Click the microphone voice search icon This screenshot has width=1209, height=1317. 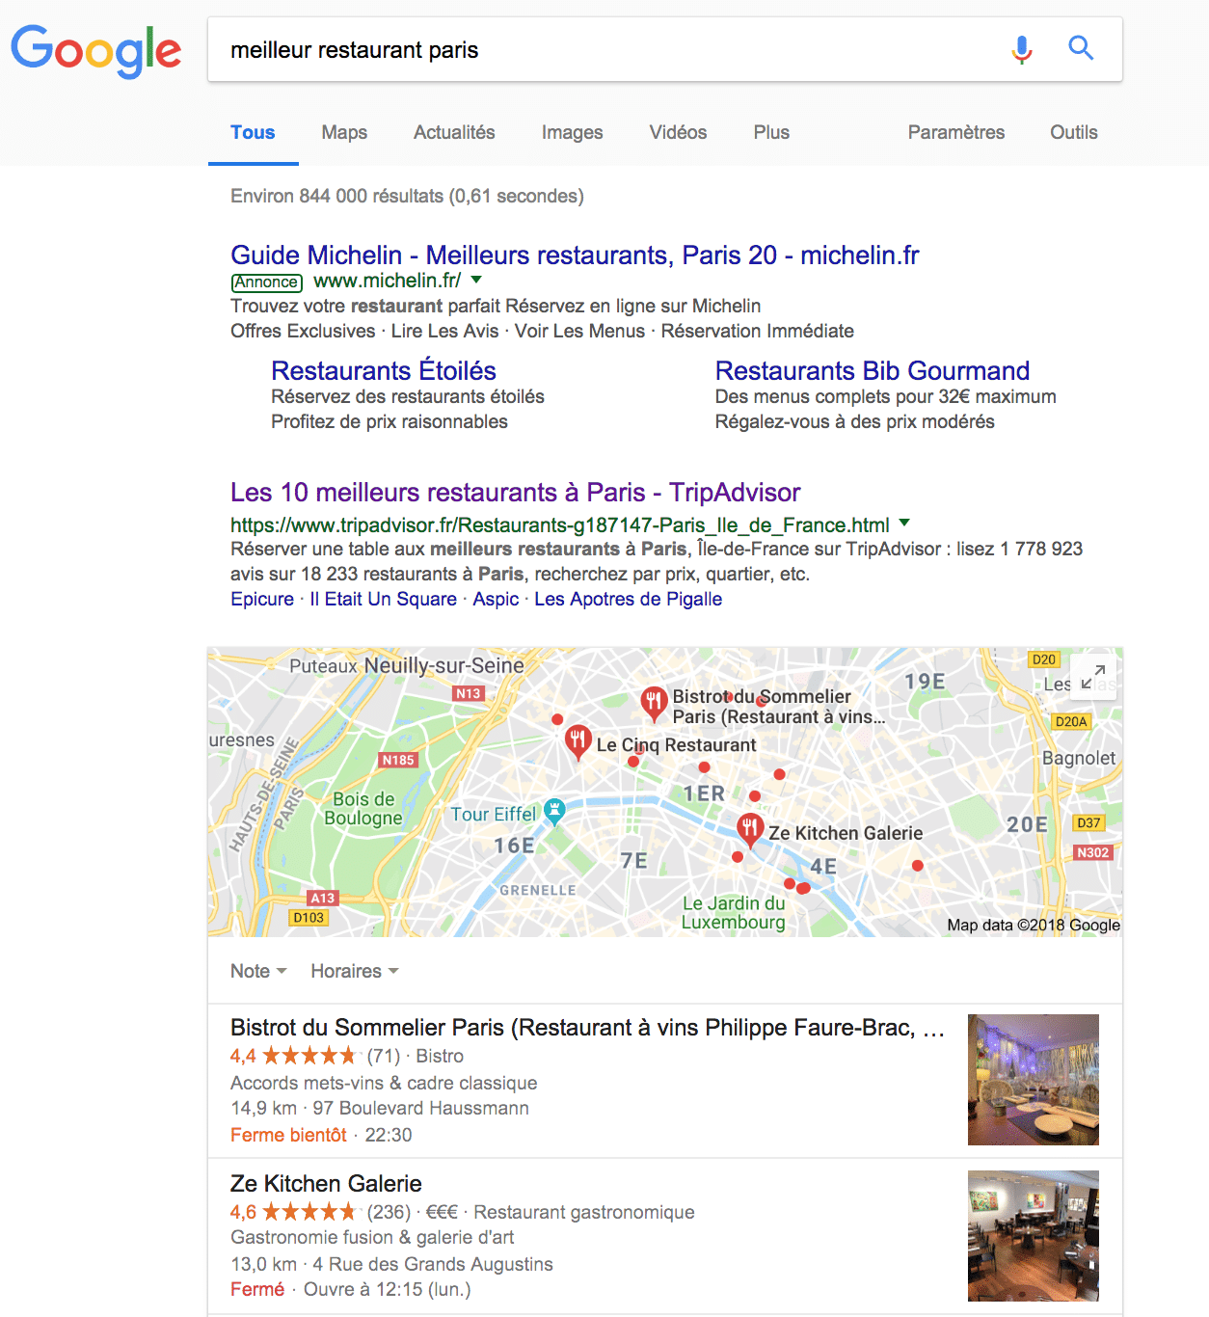[1022, 49]
